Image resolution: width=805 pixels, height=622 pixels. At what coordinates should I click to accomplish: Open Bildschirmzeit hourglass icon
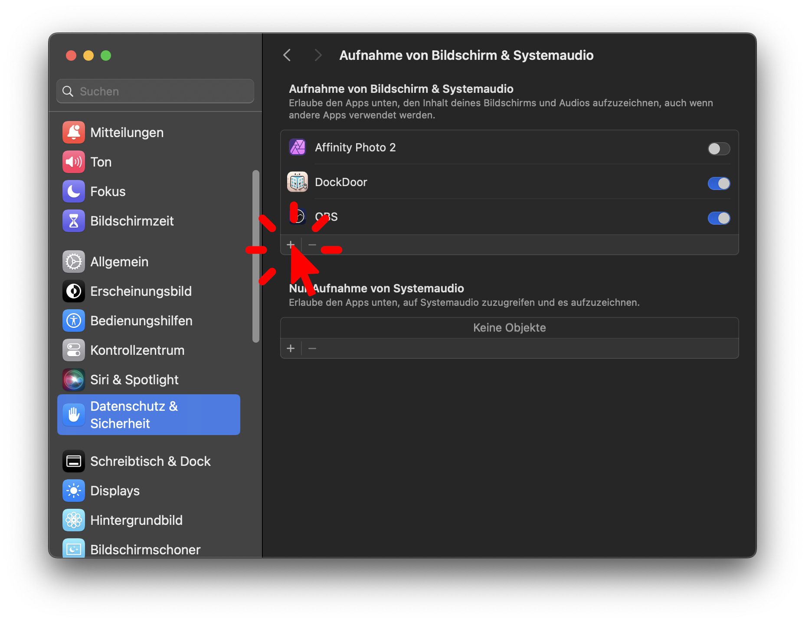pyautogui.click(x=73, y=221)
